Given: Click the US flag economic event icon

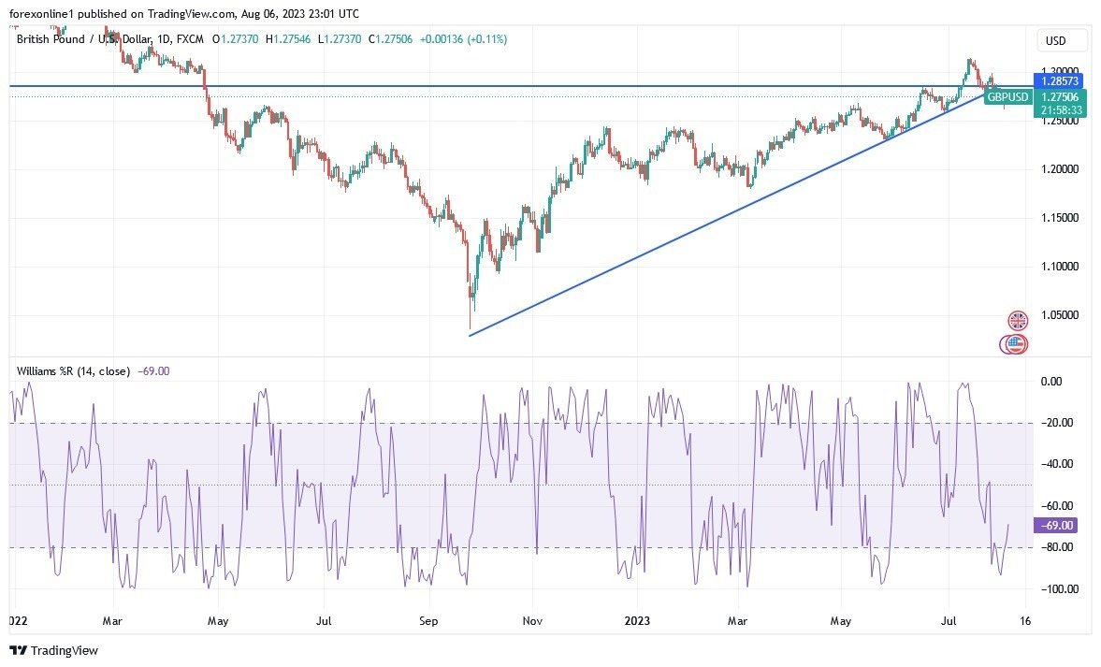Looking at the screenshot, I should click(1016, 344).
